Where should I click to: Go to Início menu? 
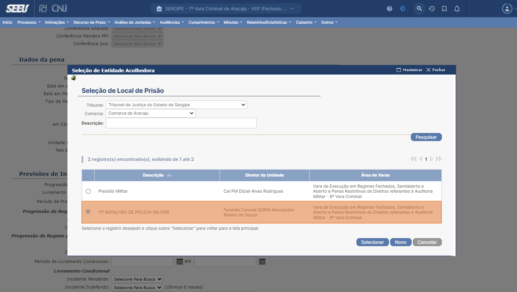[x=7, y=22]
